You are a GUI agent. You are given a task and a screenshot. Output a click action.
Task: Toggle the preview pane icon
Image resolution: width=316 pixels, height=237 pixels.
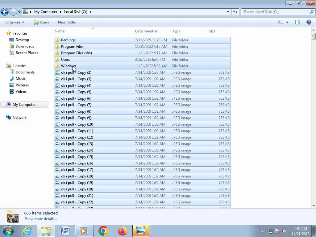click(298, 22)
